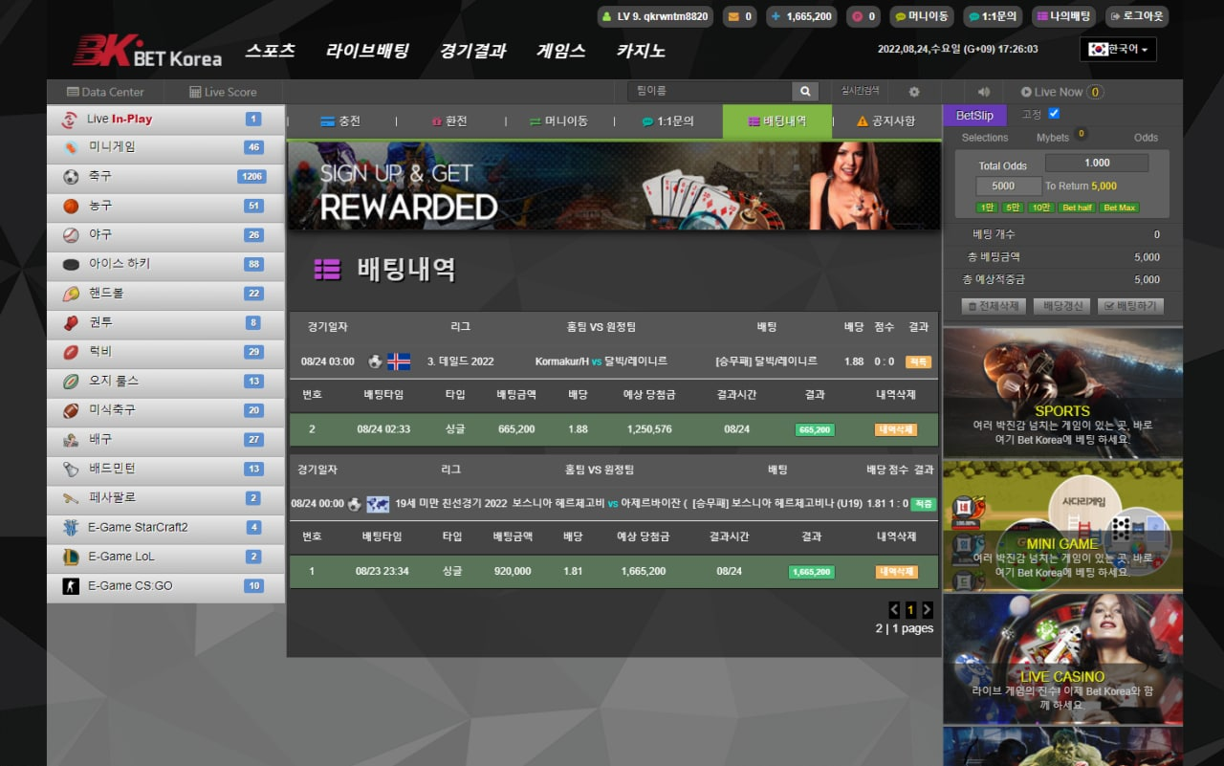Open the Live Score tab
1224x766 pixels.
(223, 92)
